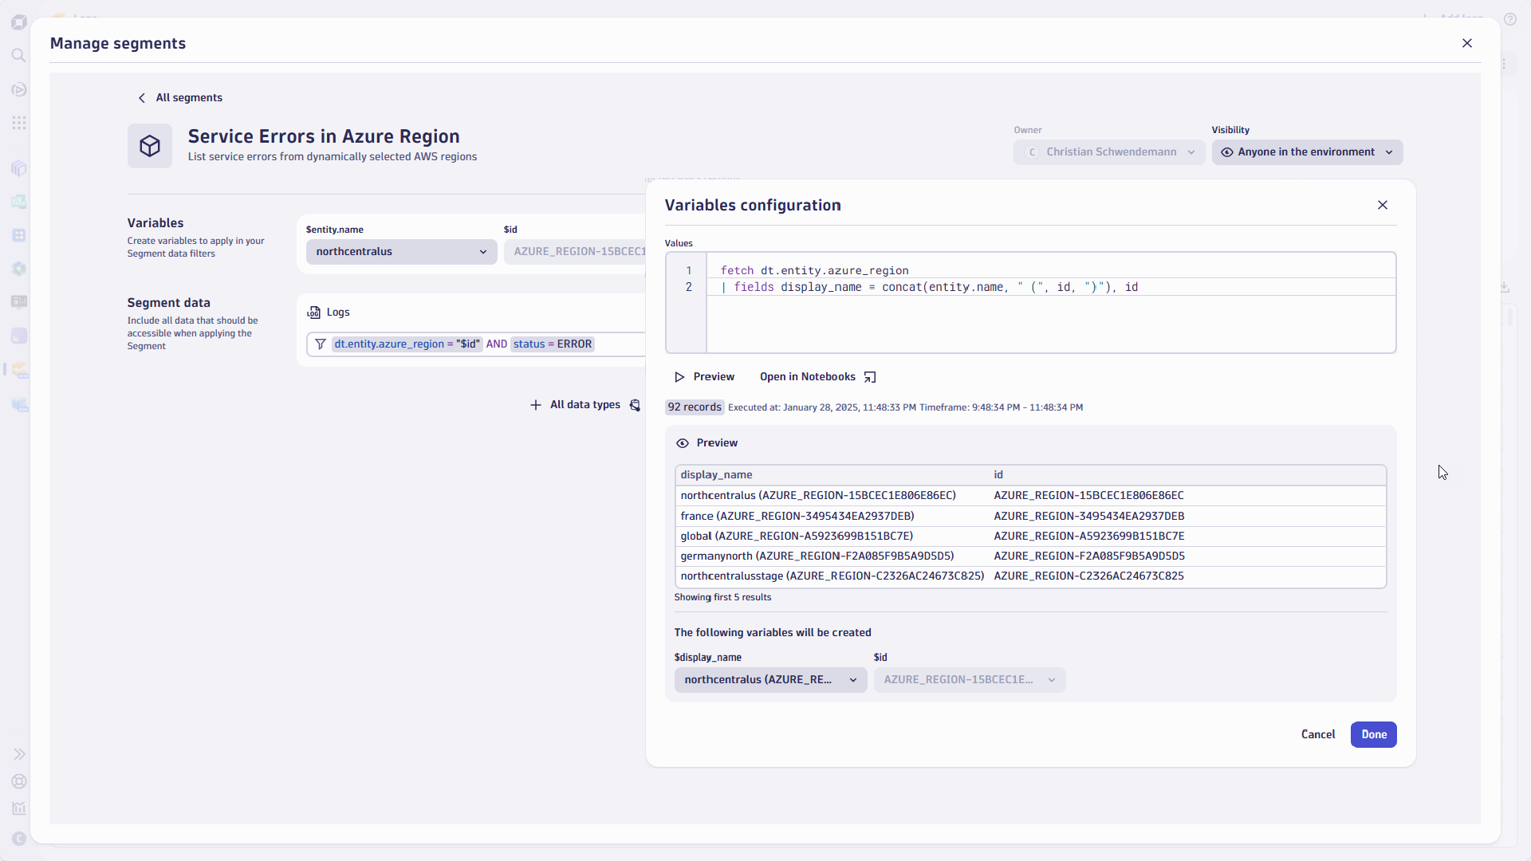Open the $display_name variable dropdown
Viewport: 1531px width, 861px height.
coord(769,680)
